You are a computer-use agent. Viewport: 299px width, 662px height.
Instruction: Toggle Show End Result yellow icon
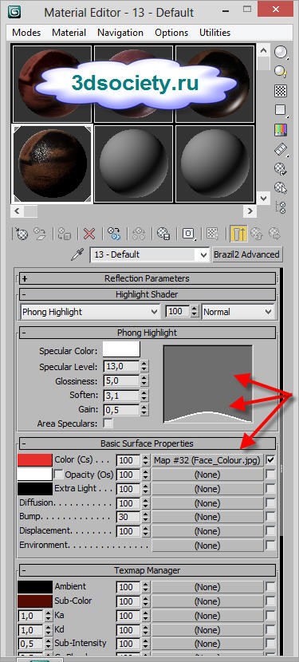tap(238, 234)
